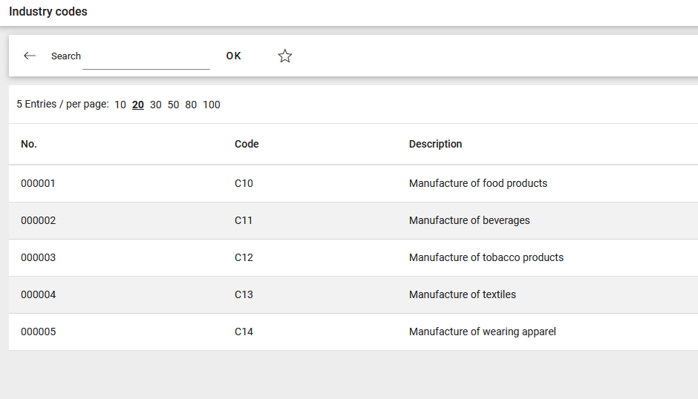
Task: Mark page as favorite with star icon
Action: (285, 56)
